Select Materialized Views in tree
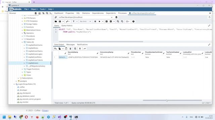 tap(33, 30)
